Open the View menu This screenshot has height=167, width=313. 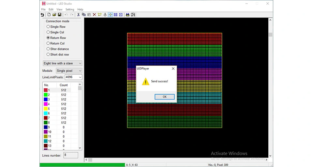[x=59, y=9]
